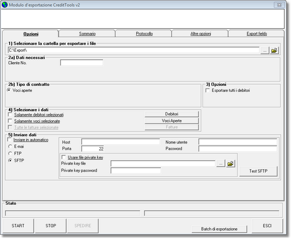Enable Esportare tutti i debitori checkbox
This screenshot has height=239, width=291.
pos(207,91)
